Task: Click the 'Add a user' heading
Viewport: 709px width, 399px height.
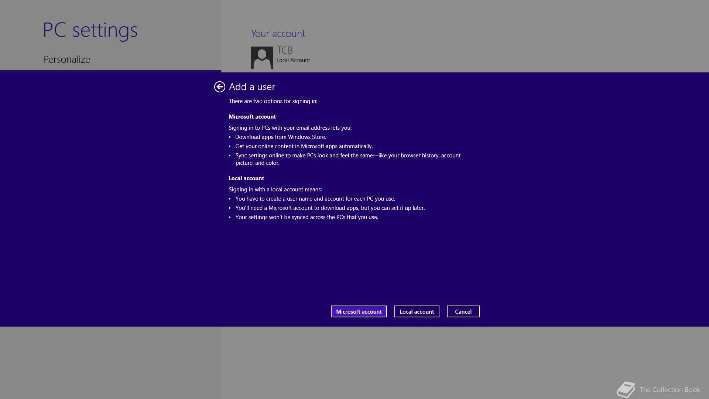Action: pyautogui.click(x=252, y=87)
